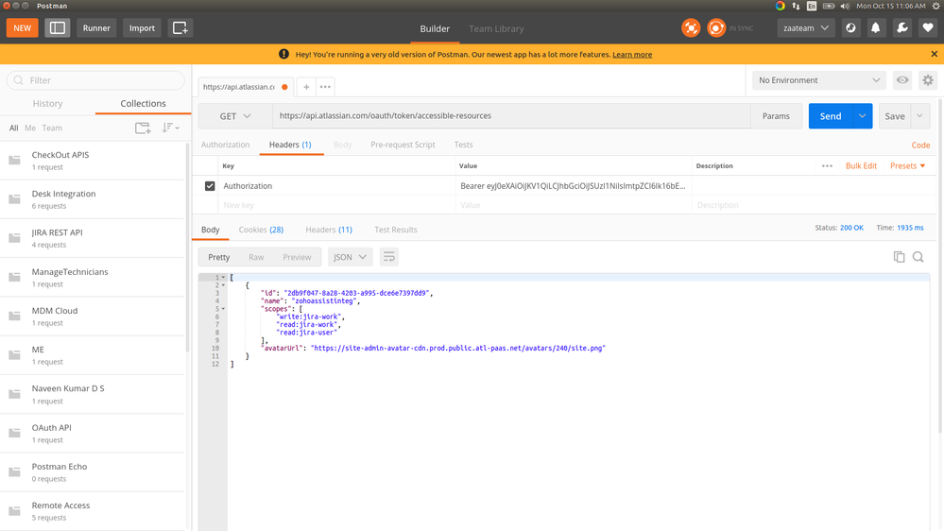Open the JIRA REST API collection
The height and width of the screenshot is (531, 944).
[x=94, y=238]
